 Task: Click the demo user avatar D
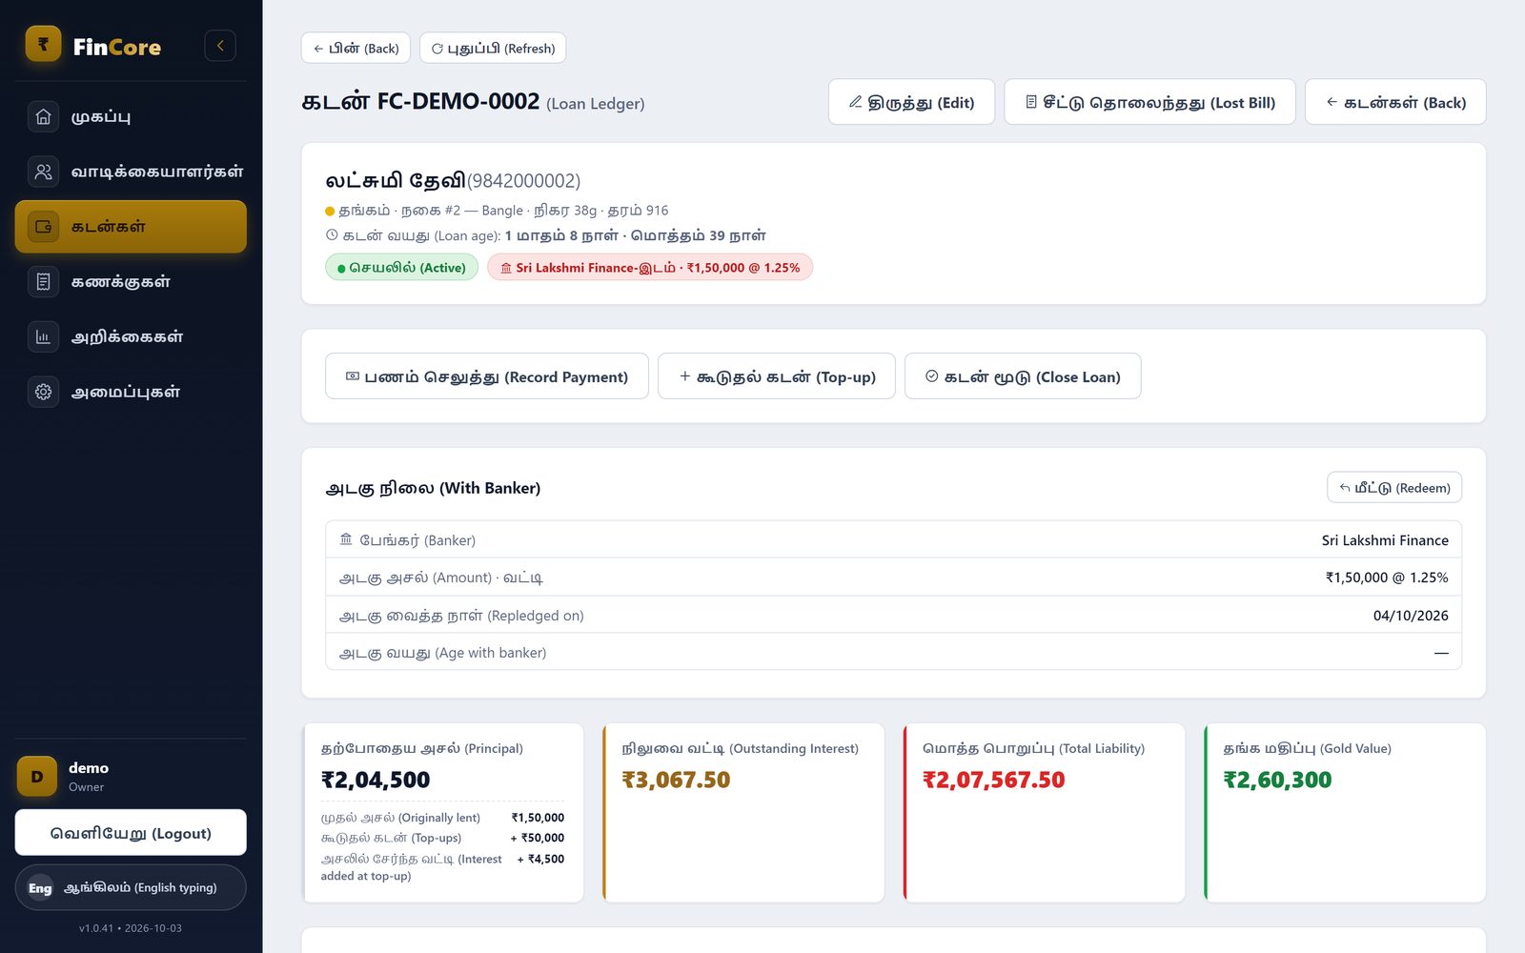click(37, 777)
